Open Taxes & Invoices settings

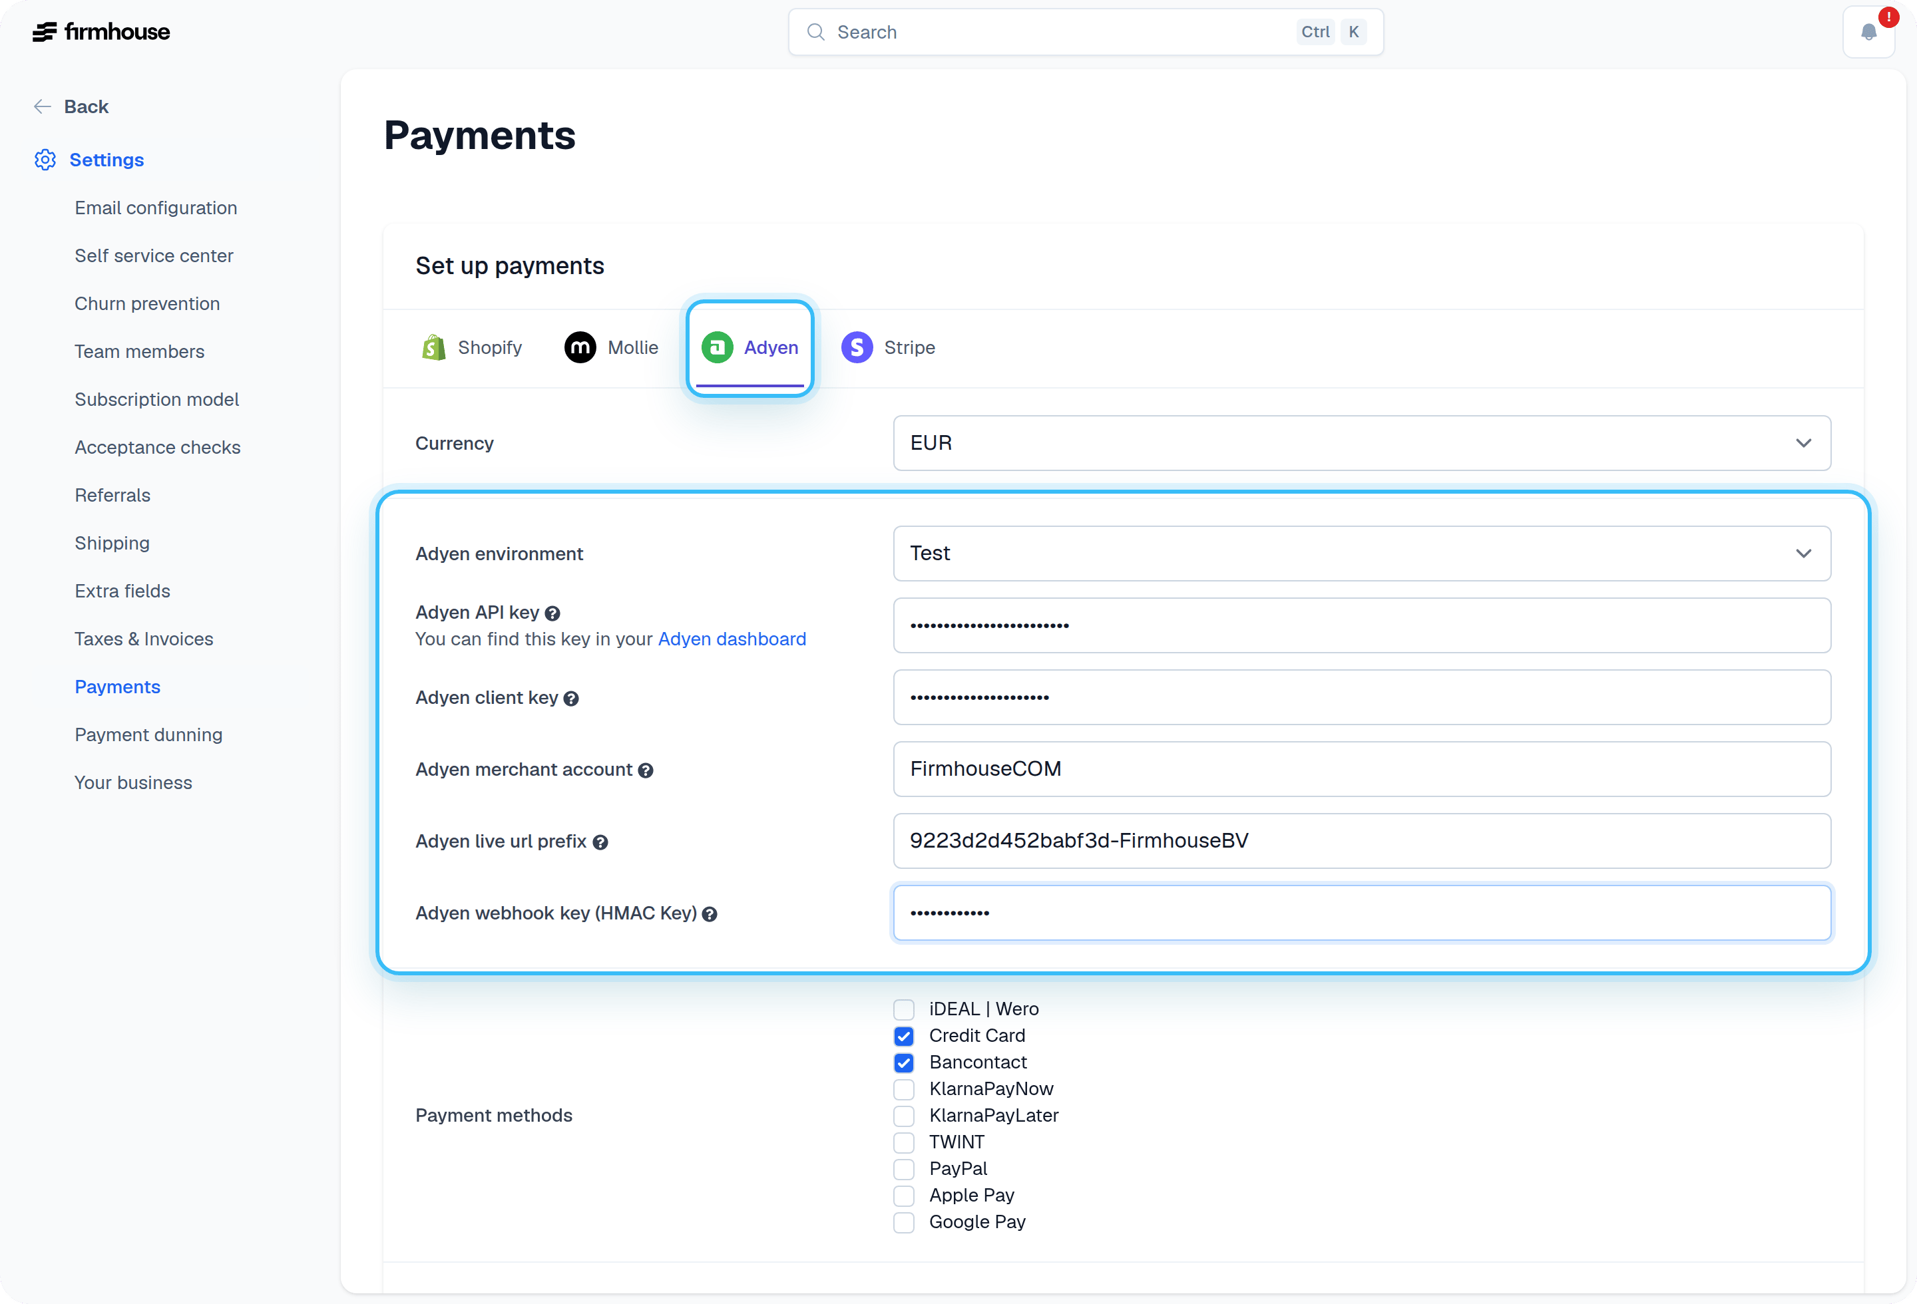[144, 639]
